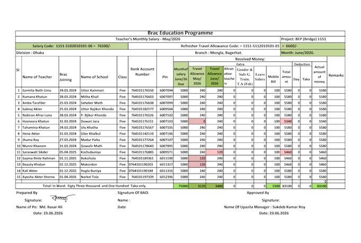Select teacher name 'Hosneara Khatun'
The height and width of the screenshot is (243, 361).
36,121
